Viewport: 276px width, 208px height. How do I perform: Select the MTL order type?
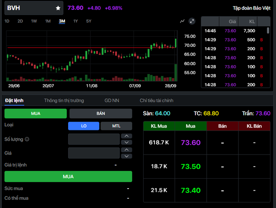click(x=116, y=126)
